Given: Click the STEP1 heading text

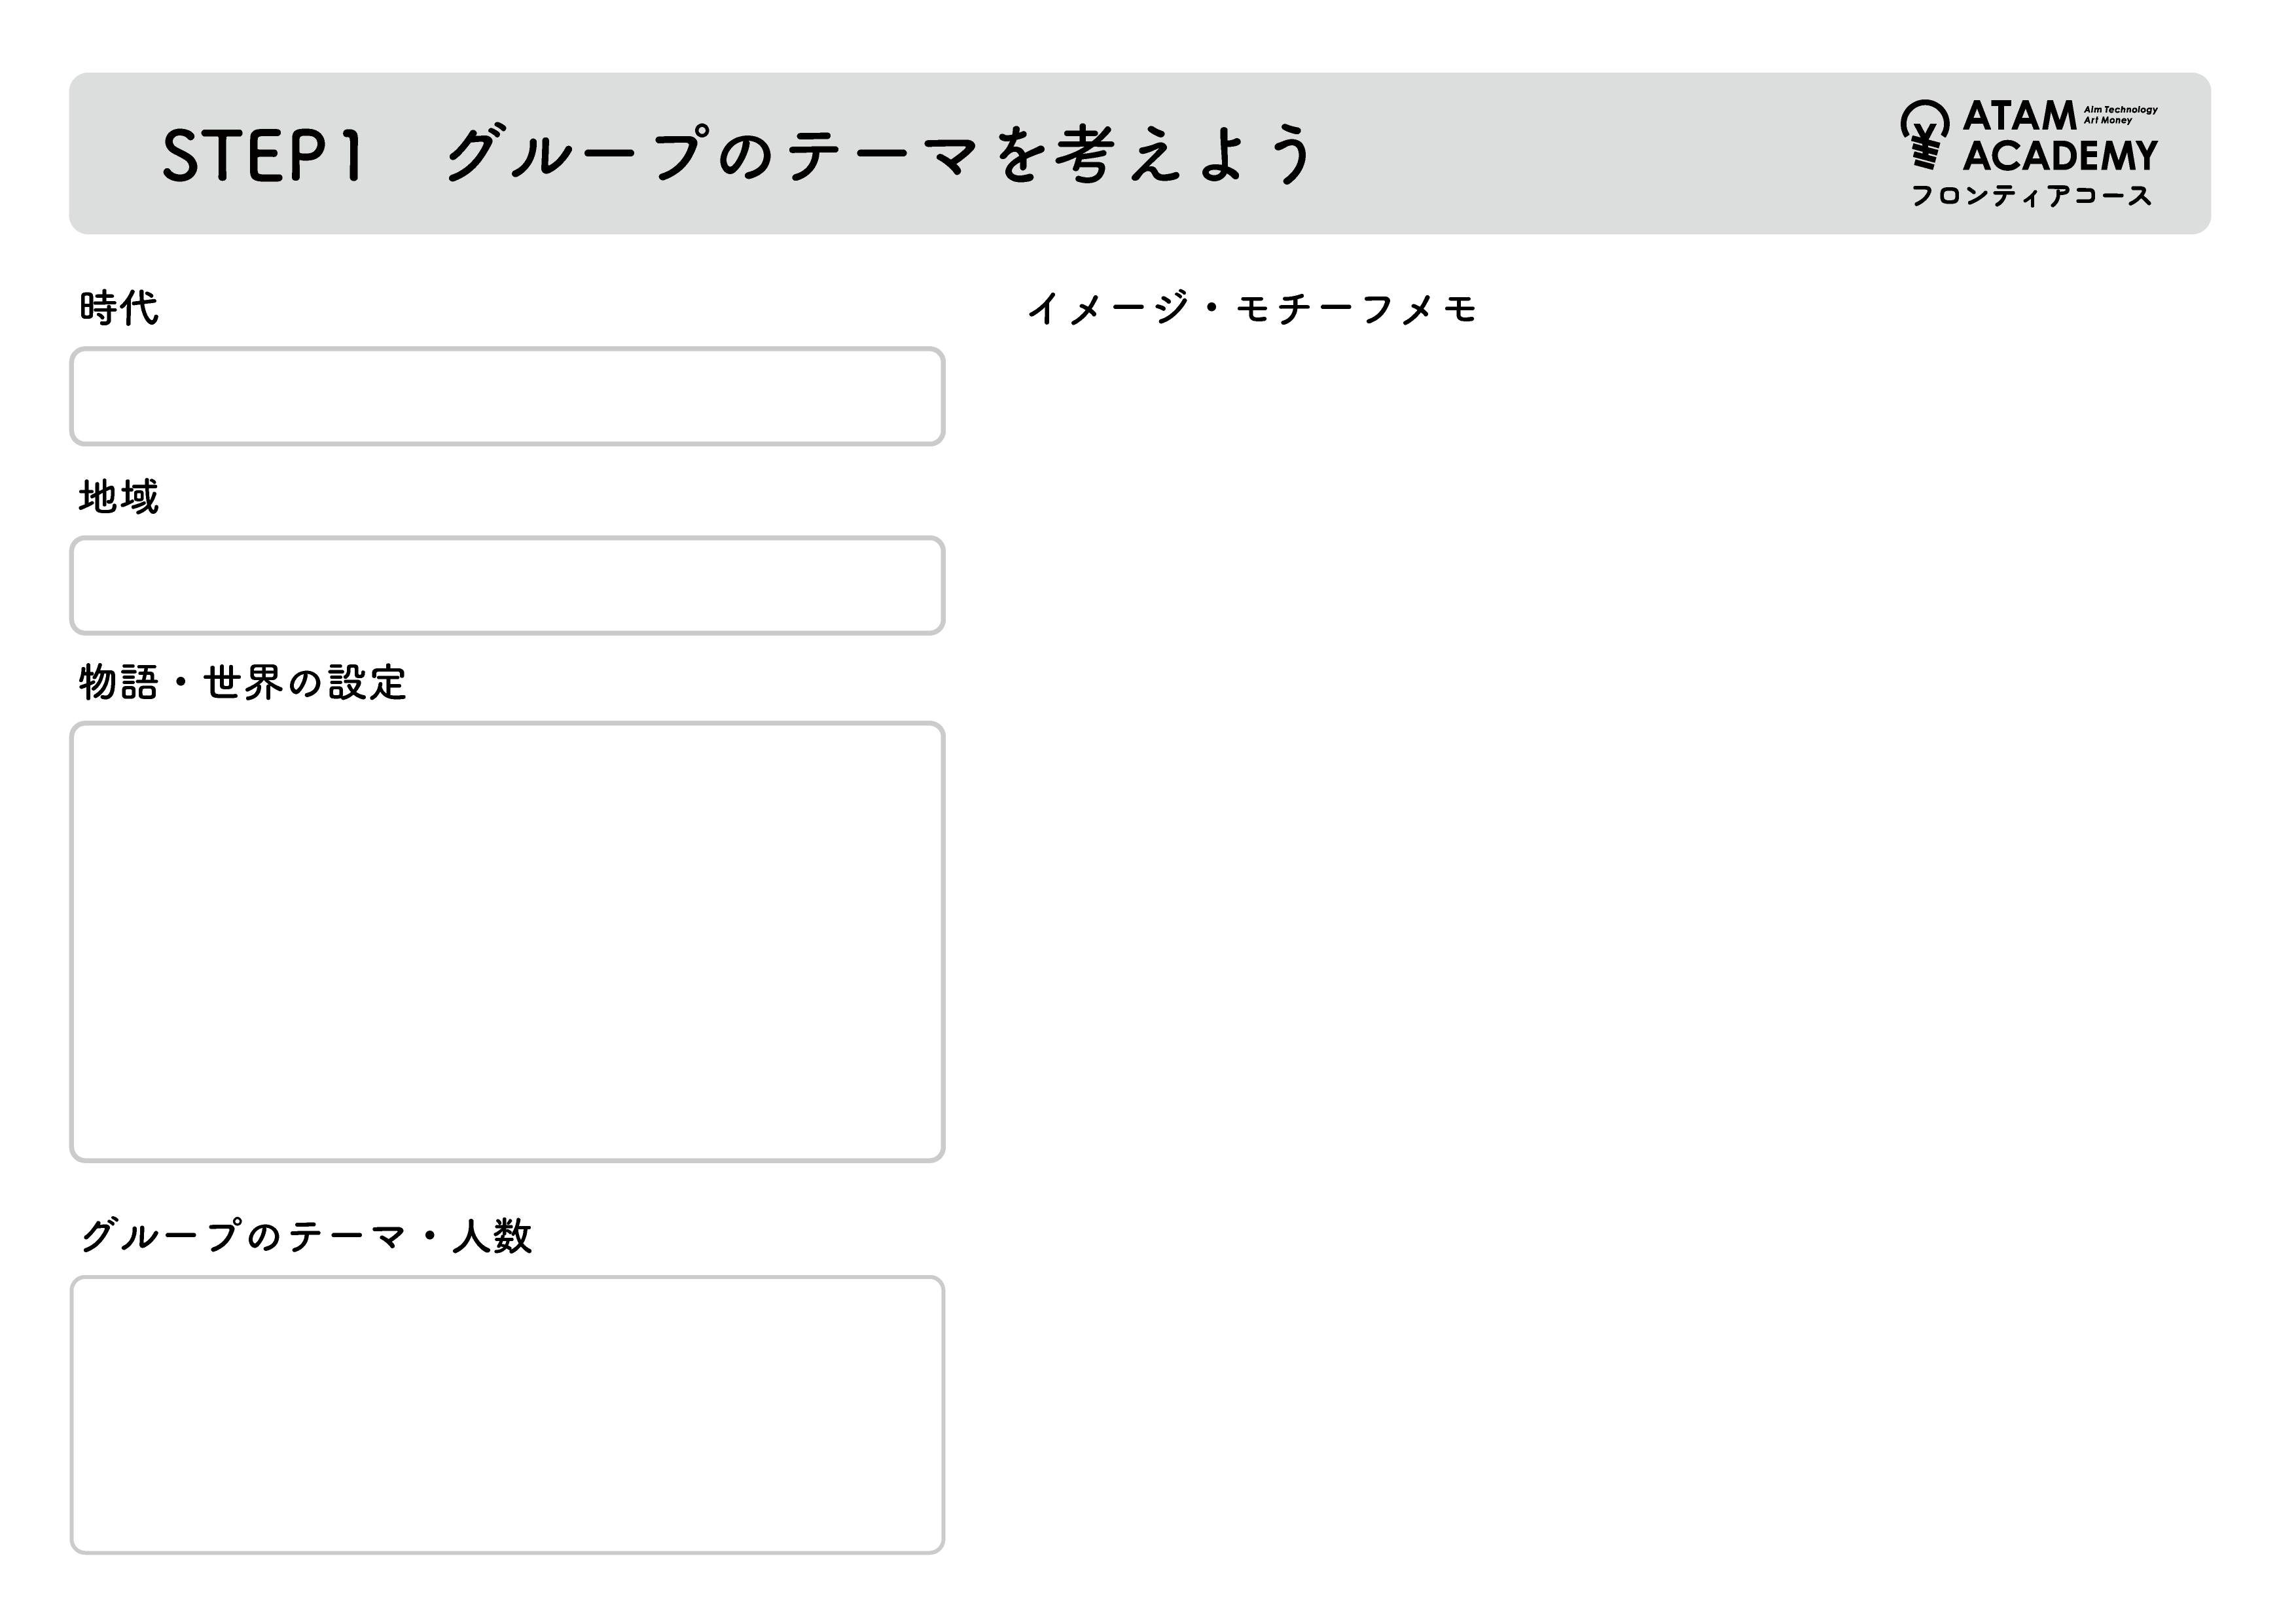Looking at the screenshot, I should [262, 156].
